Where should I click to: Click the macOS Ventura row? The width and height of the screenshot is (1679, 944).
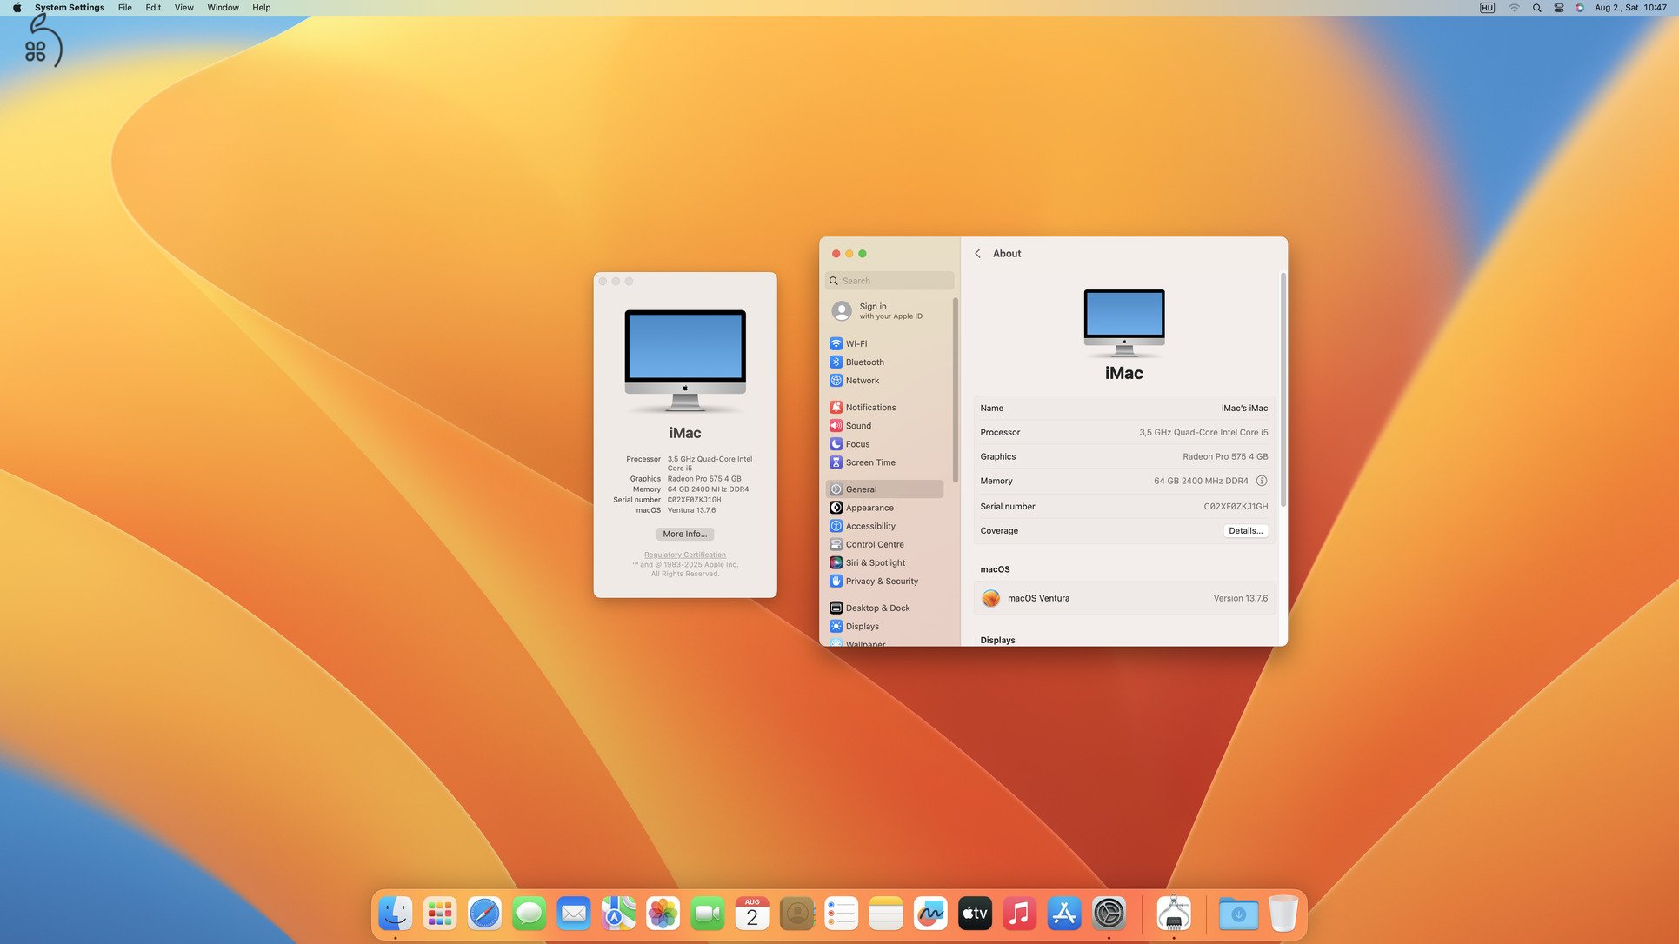pos(1123,598)
